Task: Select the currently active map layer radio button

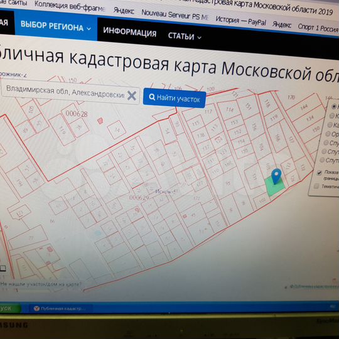Action: 334,106
